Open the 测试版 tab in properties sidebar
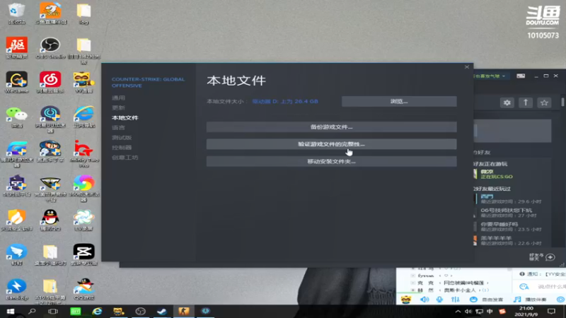The width and height of the screenshot is (566, 318). point(122,138)
